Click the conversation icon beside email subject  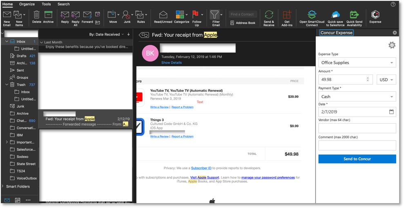click(144, 35)
